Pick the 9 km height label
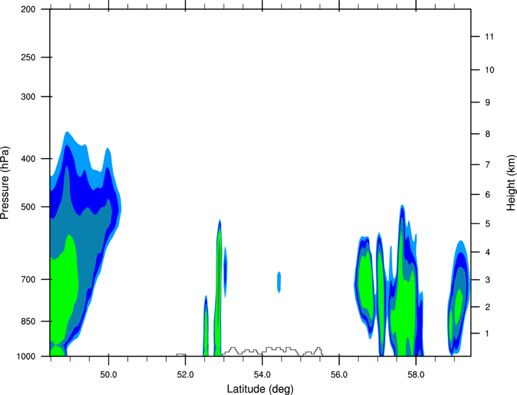 pyautogui.click(x=487, y=103)
